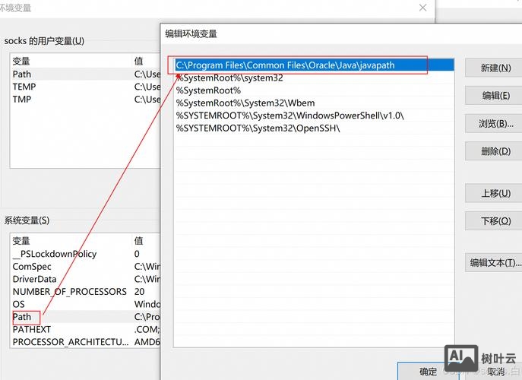Select the TMP user variable
The height and width of the screenshot is (380, 522).
22,99
